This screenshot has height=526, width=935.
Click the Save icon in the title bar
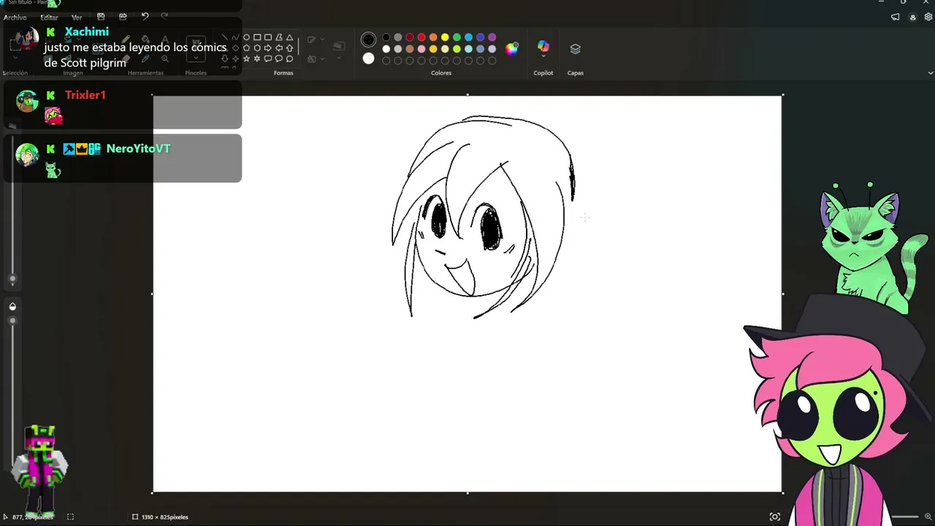pyautogui.click(x=101, y=17)
